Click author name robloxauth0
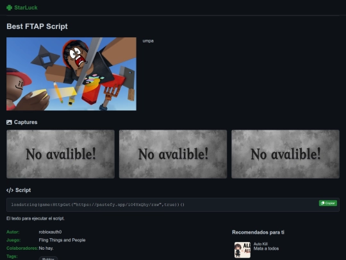 (50, 232)
